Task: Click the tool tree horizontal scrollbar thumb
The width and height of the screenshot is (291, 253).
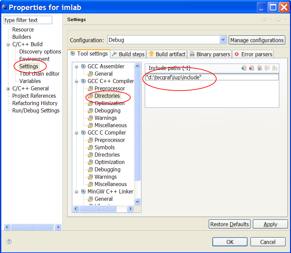Action: coord(98,208)
